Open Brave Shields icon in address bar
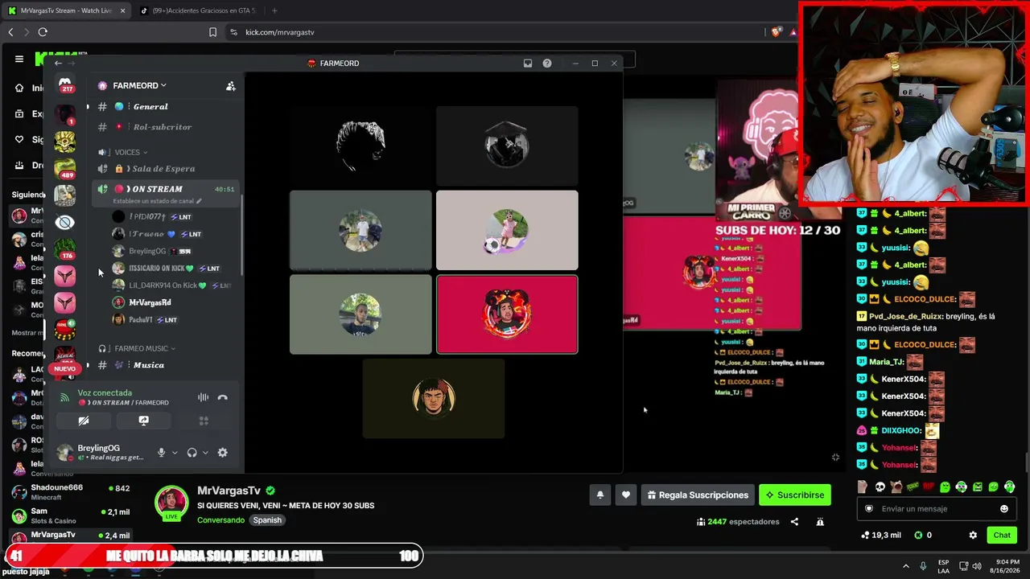 (776, 32)
